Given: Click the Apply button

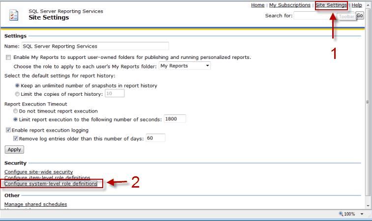Looking at the screenshot, I should pos(14,149).
